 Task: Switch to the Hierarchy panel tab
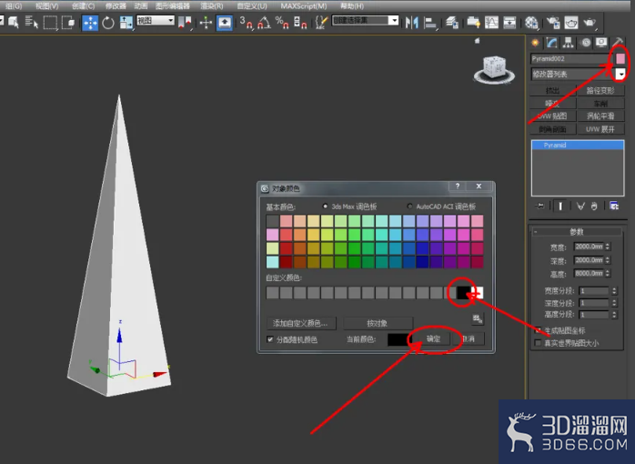click(x=569, y=43)
